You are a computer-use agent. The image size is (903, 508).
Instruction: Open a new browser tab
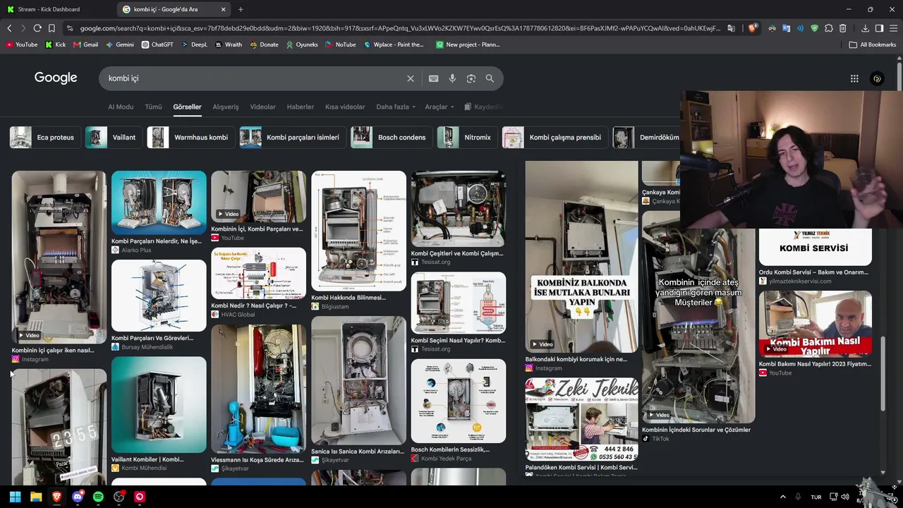(241, 9)
